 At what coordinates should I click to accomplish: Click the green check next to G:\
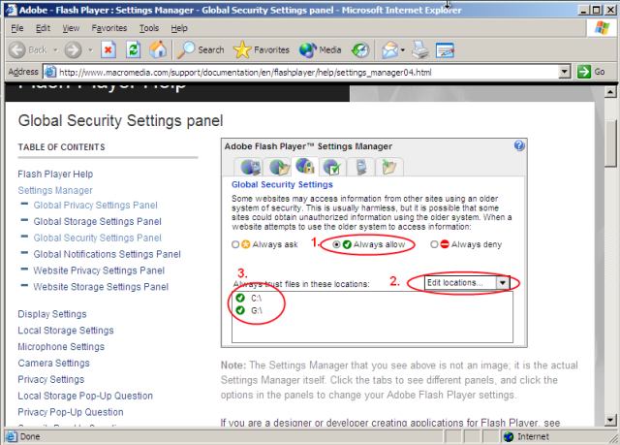tap(240, 310)
